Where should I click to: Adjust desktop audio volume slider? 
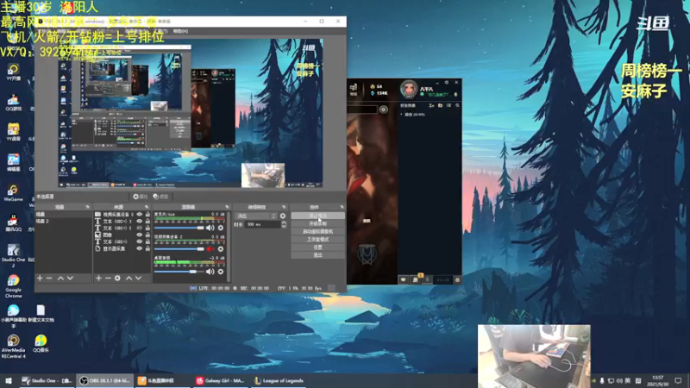coord(179,272)
